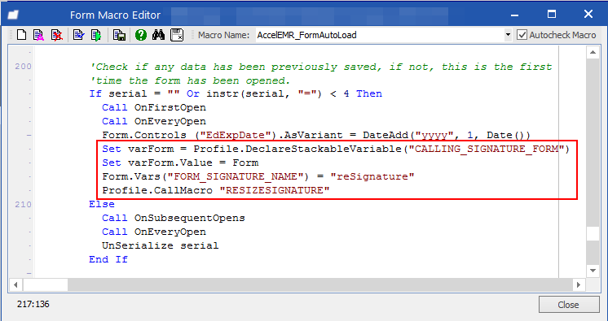608x321 pixels.
Task: Toggle the Autocheck Macro checkbox
Action: click(x=522, y=35)
